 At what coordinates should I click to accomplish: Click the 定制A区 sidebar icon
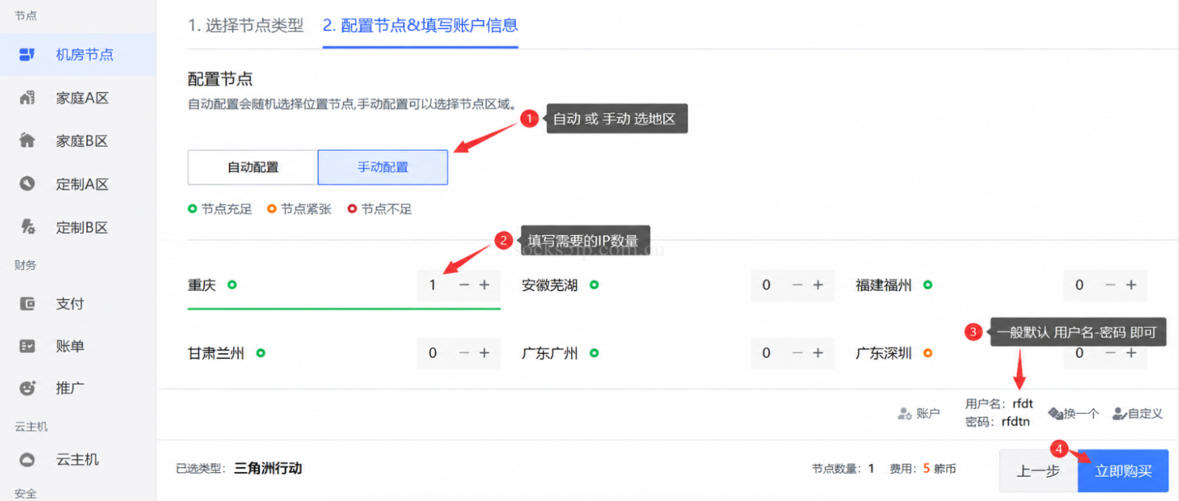click(27, 184)
